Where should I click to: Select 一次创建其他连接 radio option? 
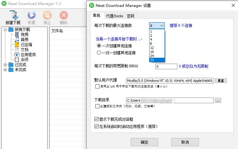pos(99,46)
